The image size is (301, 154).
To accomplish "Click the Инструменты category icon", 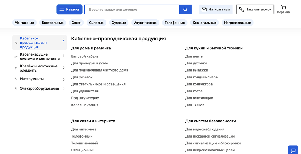I will tap(16, 79).
